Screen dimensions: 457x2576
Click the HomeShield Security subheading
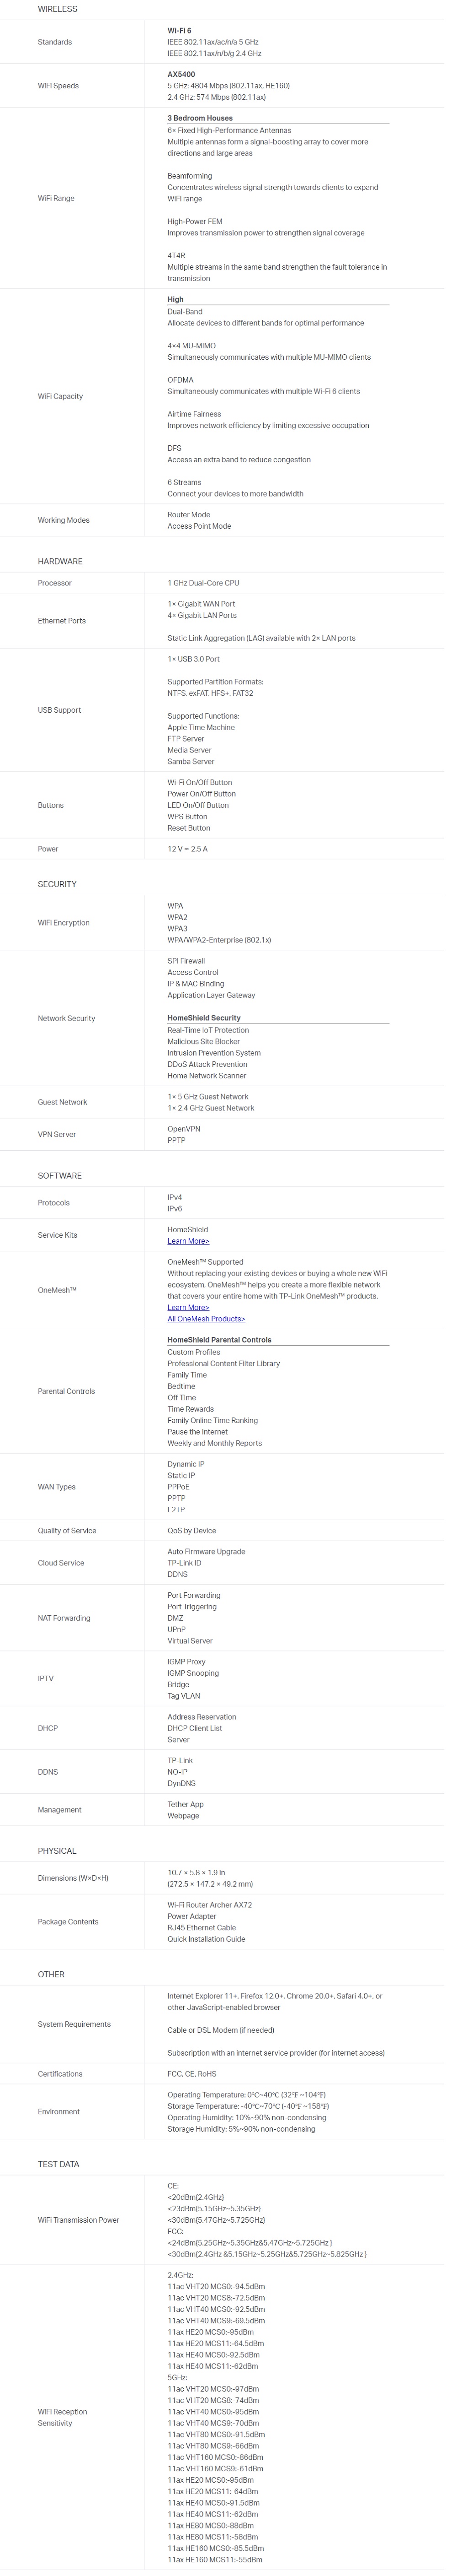tap(203, 1018)
